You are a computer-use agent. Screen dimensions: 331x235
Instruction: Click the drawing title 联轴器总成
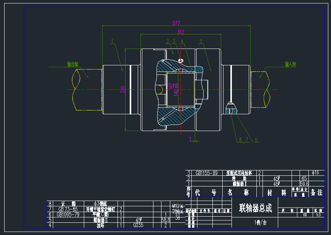256,208
